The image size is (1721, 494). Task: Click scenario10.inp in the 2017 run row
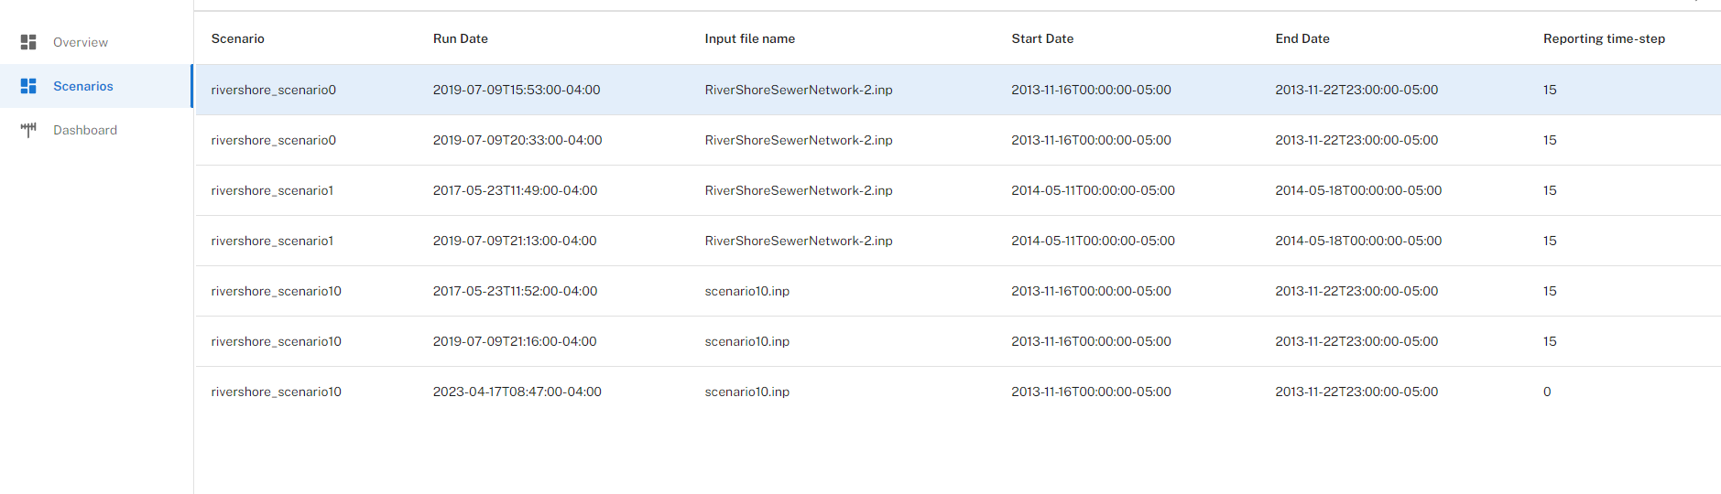(747, 291)
